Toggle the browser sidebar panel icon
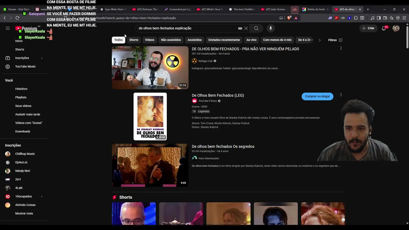The image size is (409, 230). [x=379, y=18]
